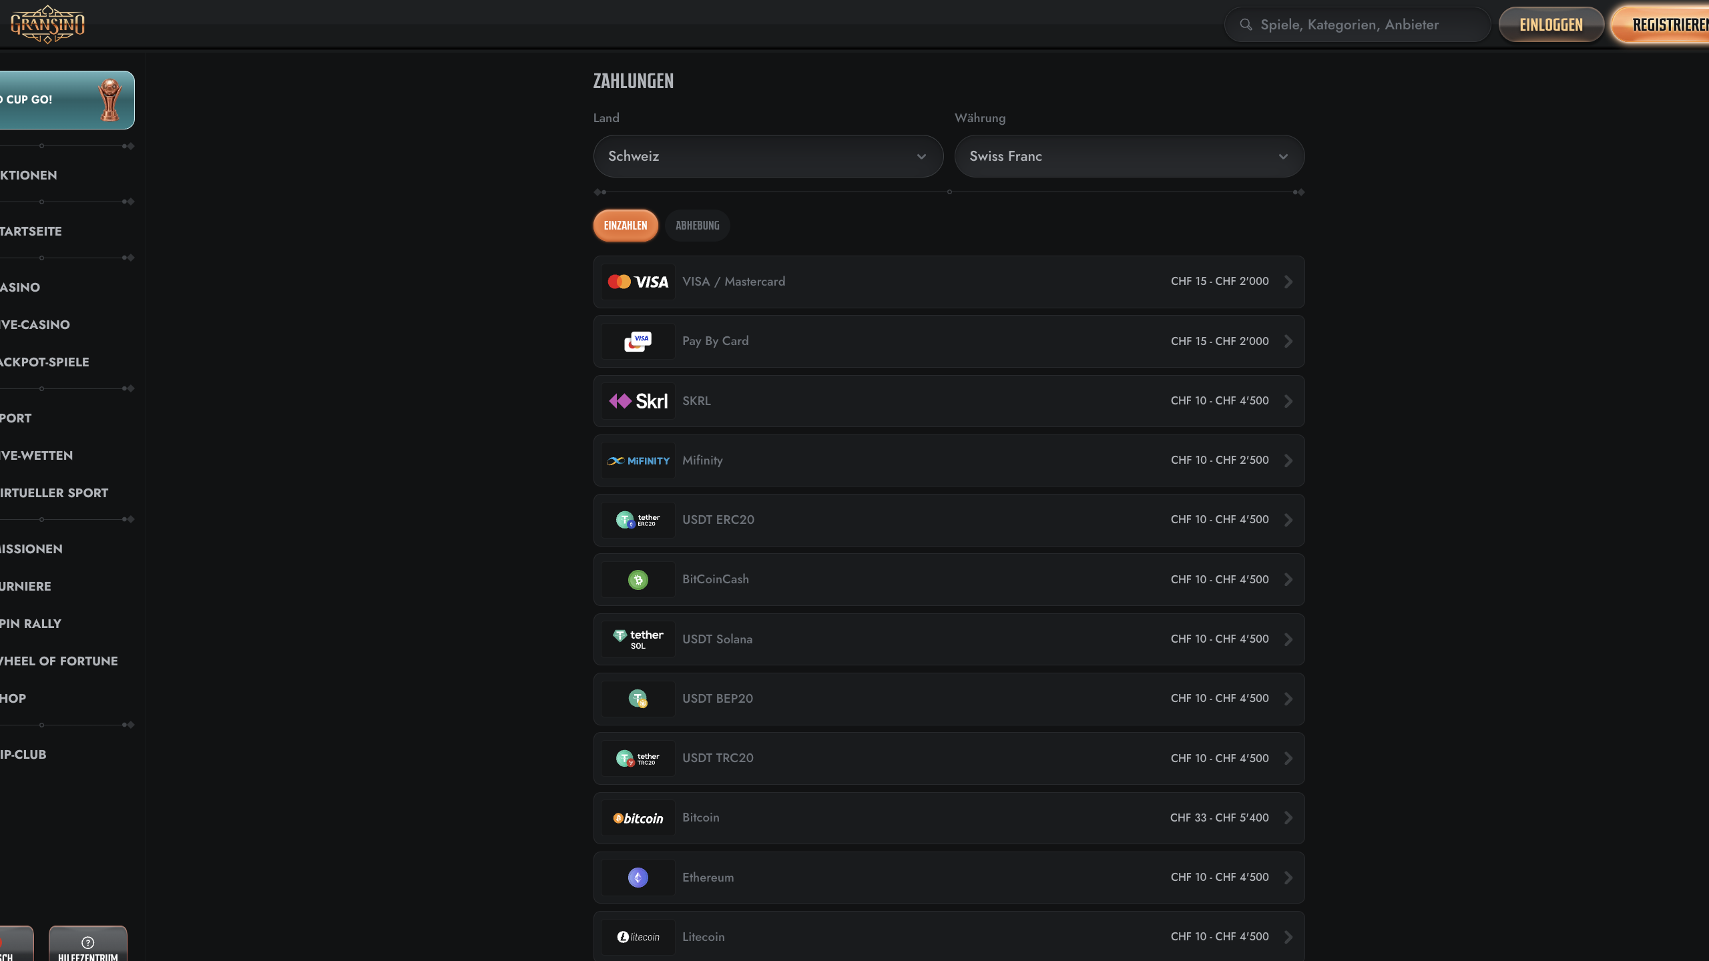Expand the USDT ERC20 row arrow

coord(1288,520)
